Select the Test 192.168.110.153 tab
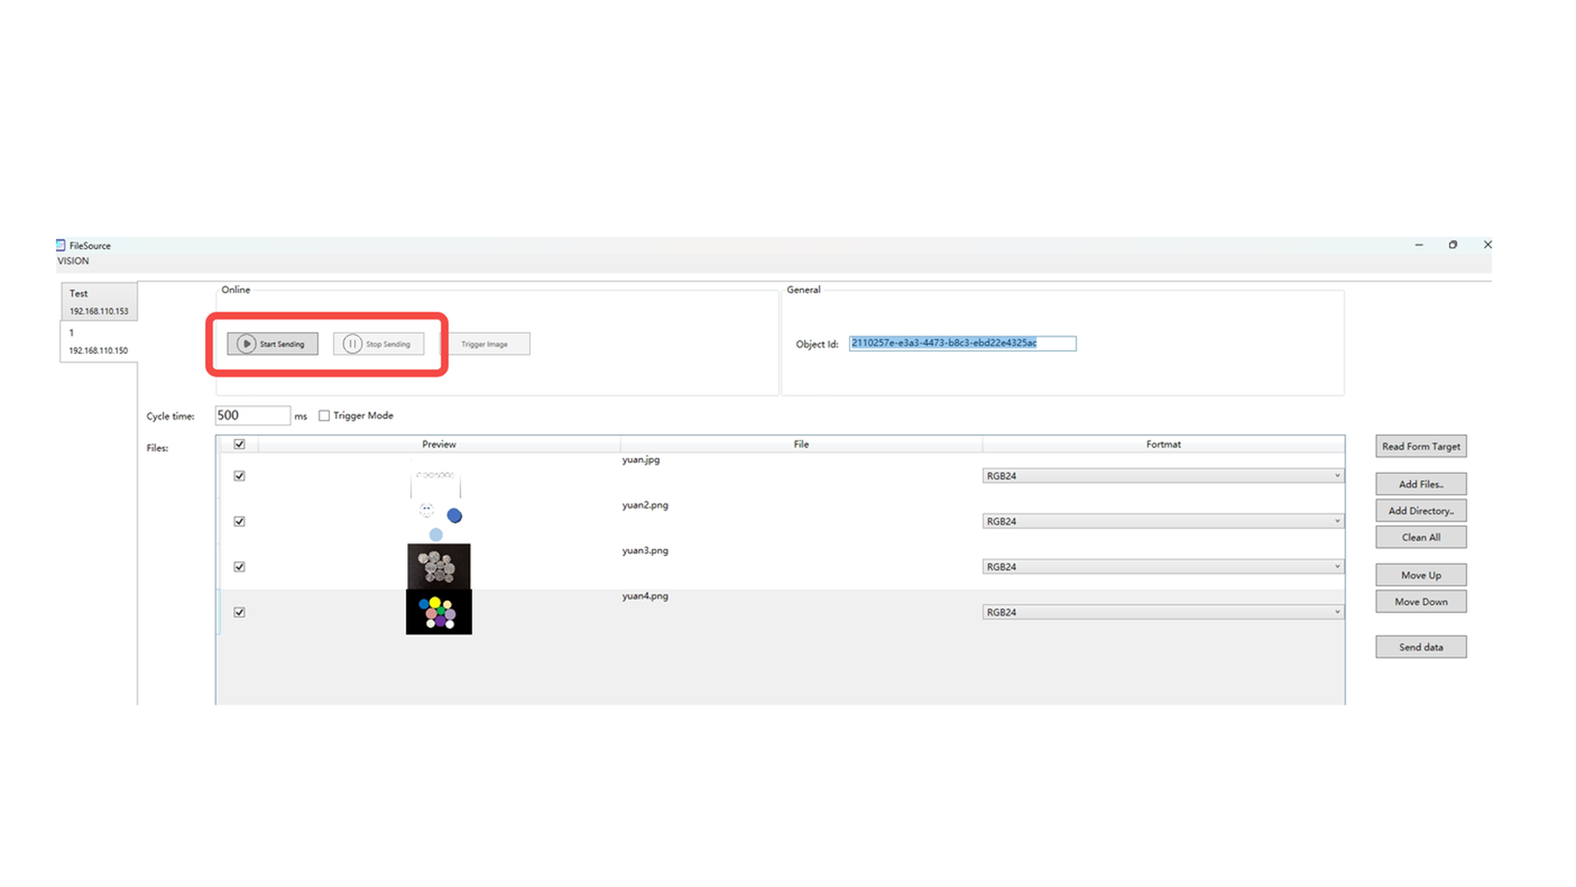This screenshot has width=1576, height=887. tap(98, 301)
